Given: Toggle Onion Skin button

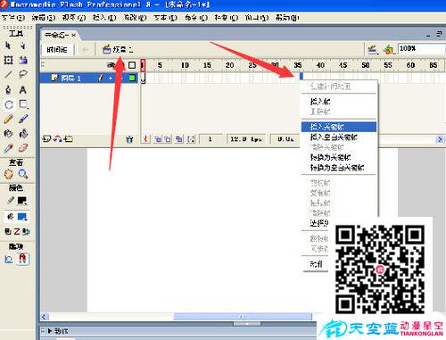Looking at the screenshot, I should pos(158,139).
